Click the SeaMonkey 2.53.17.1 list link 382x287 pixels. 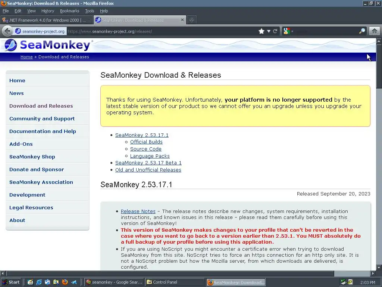click(x=142, y=135)
